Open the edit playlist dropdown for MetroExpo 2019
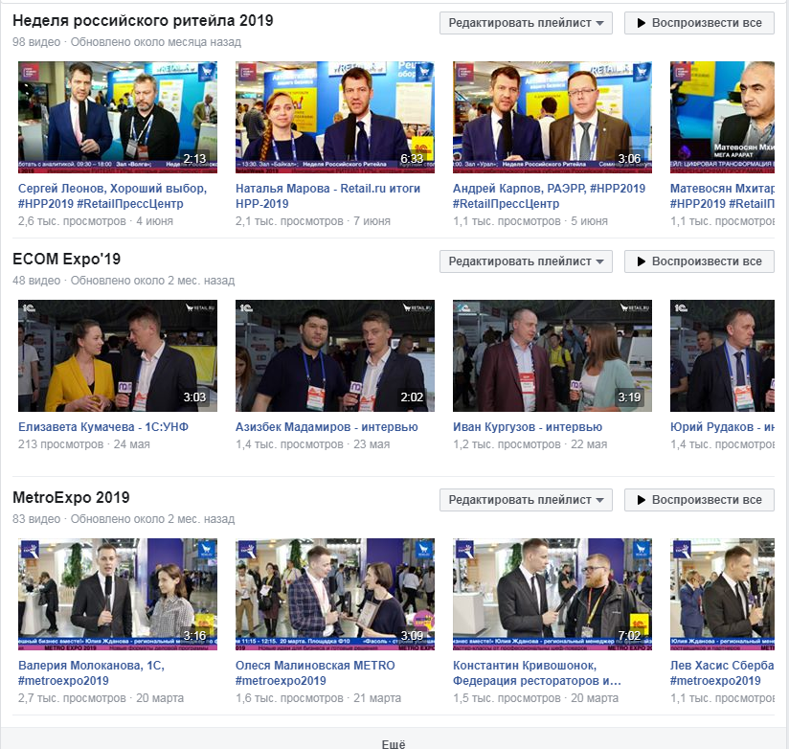 526,500
